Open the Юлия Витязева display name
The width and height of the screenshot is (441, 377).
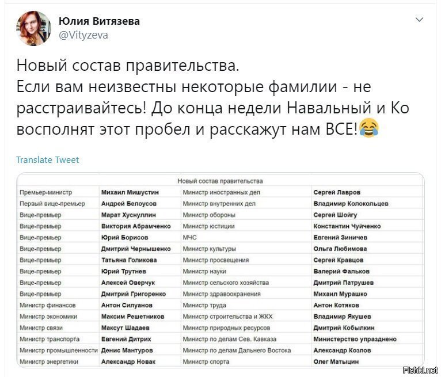tap(99, 21)
